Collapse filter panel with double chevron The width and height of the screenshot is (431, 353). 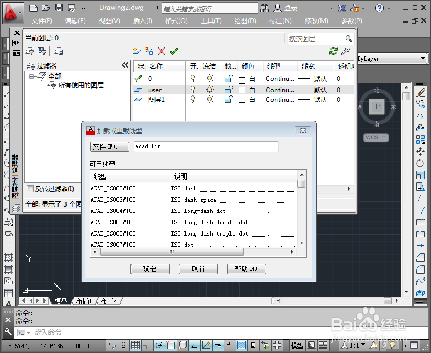125,65
